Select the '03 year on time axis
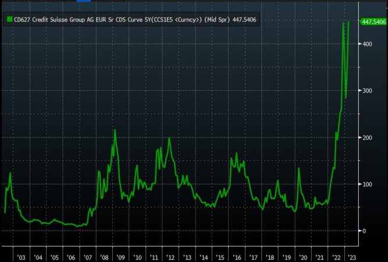Viewport: 388px width, 262px height. 21,257
